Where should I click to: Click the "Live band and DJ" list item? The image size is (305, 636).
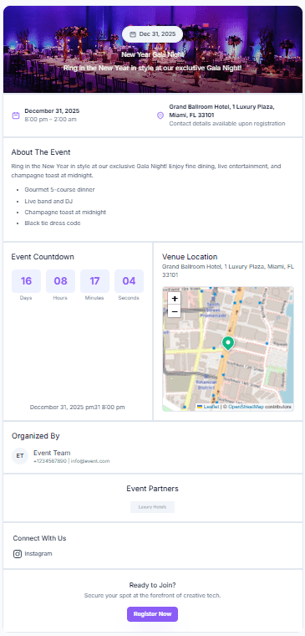point(48,201)
